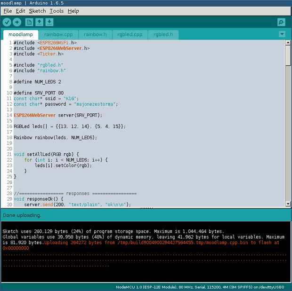Click the editor scrollbar up arrow
This screenshot has width=292, height=291.
click(x=288, y=43)
